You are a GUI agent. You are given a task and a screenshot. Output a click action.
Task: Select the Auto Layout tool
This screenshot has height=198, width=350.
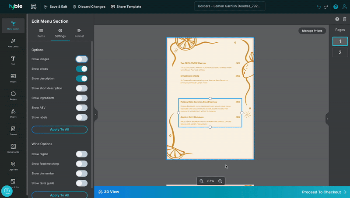[13, 43]
